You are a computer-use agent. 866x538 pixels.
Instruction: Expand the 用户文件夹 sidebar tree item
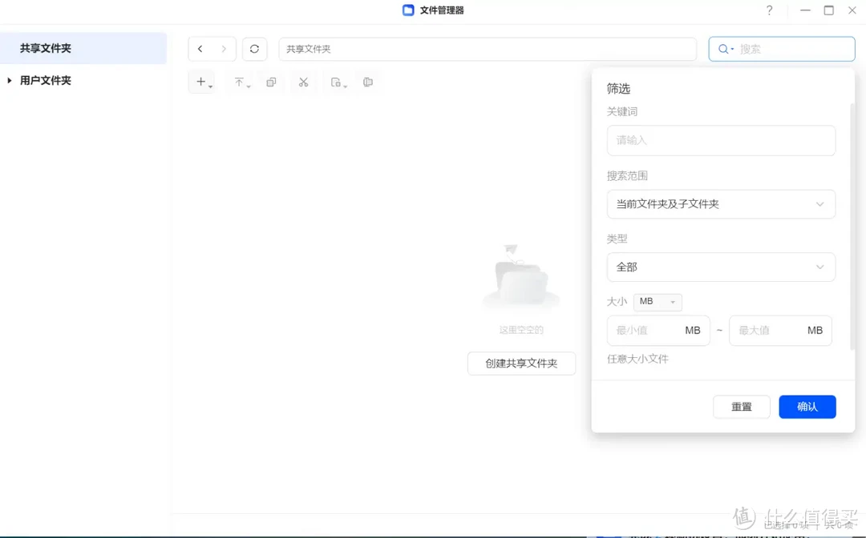pyautogui.click(x=10, y=80)
